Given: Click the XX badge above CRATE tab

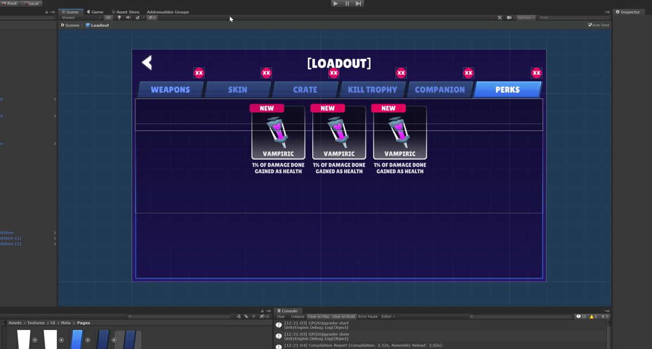Looking at the screenshot, I should [x=334, y=73].
